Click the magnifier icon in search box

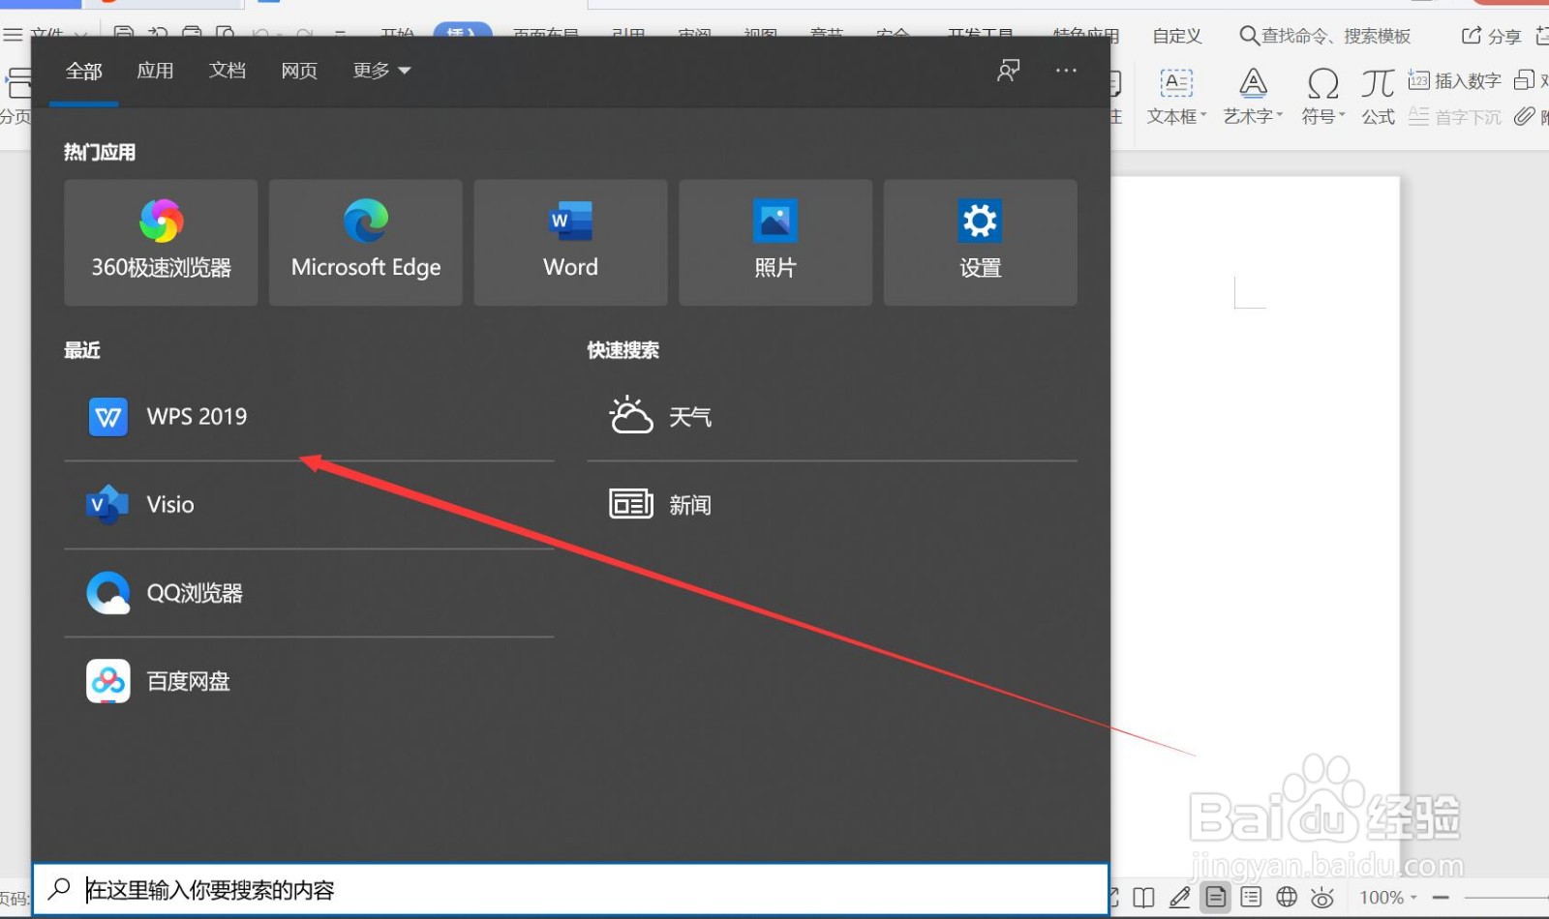click(59, 889)
